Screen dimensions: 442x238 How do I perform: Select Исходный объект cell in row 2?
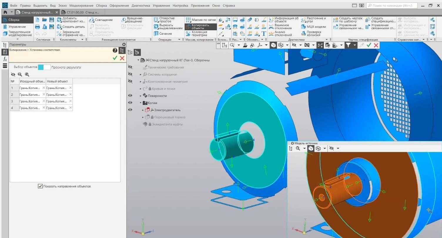pyautogui.click(x=32, y=95)
